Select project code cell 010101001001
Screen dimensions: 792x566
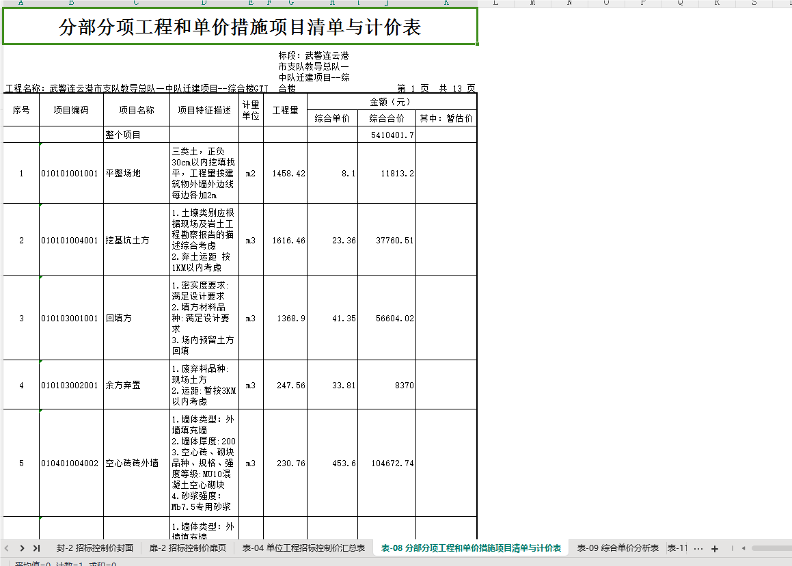[71, 174]
